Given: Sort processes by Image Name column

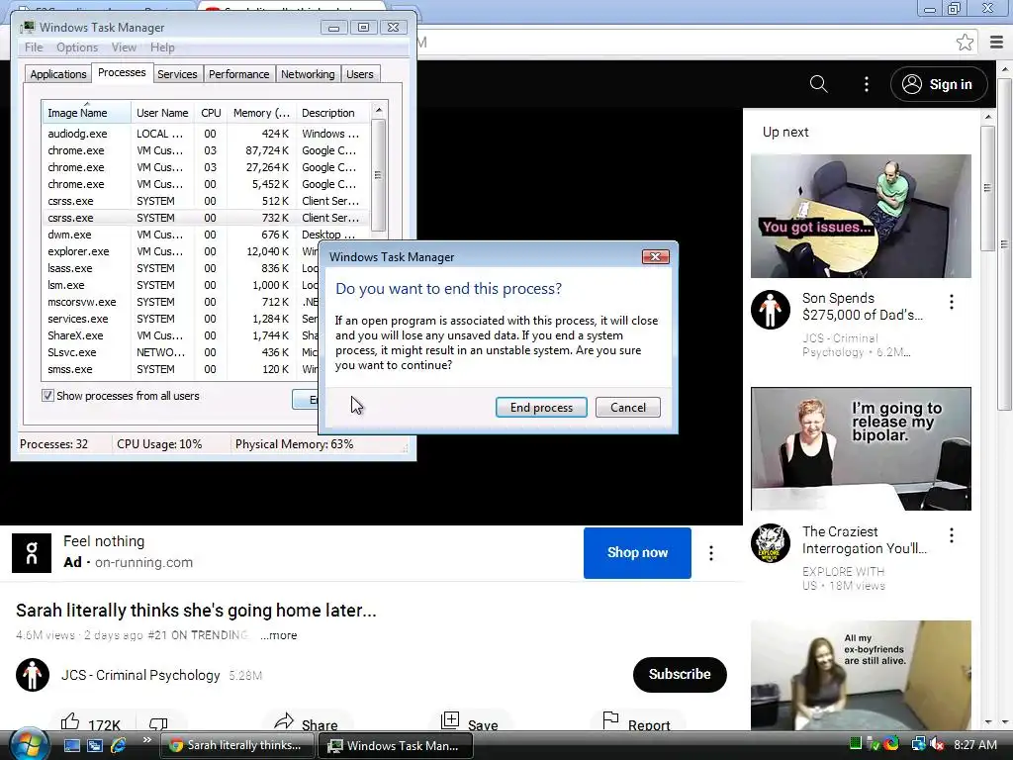Looking at the screenshot, I should click(x=86, y=113).
